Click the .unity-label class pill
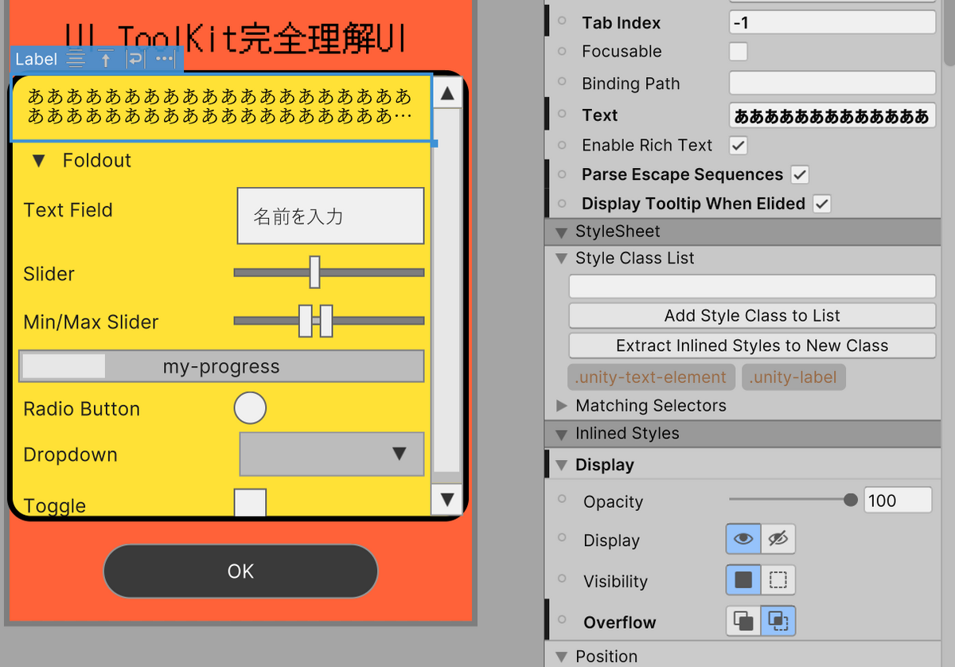Image resolution: width=955 pixels, height=667 pixels. (793, 377)
